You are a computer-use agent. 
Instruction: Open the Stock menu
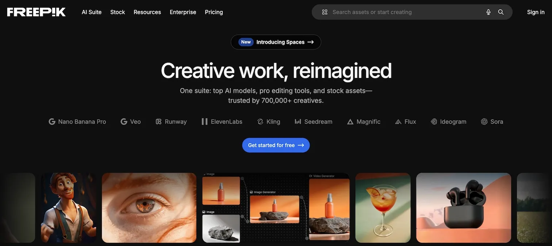tap(117, 12)
